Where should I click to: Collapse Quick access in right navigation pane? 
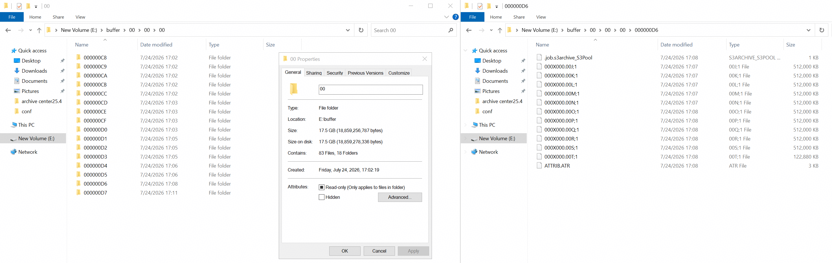click(x=466, y=51)
